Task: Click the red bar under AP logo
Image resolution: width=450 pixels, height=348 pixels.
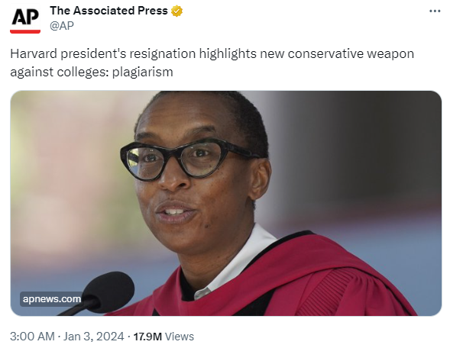Action: click(25, 31)
